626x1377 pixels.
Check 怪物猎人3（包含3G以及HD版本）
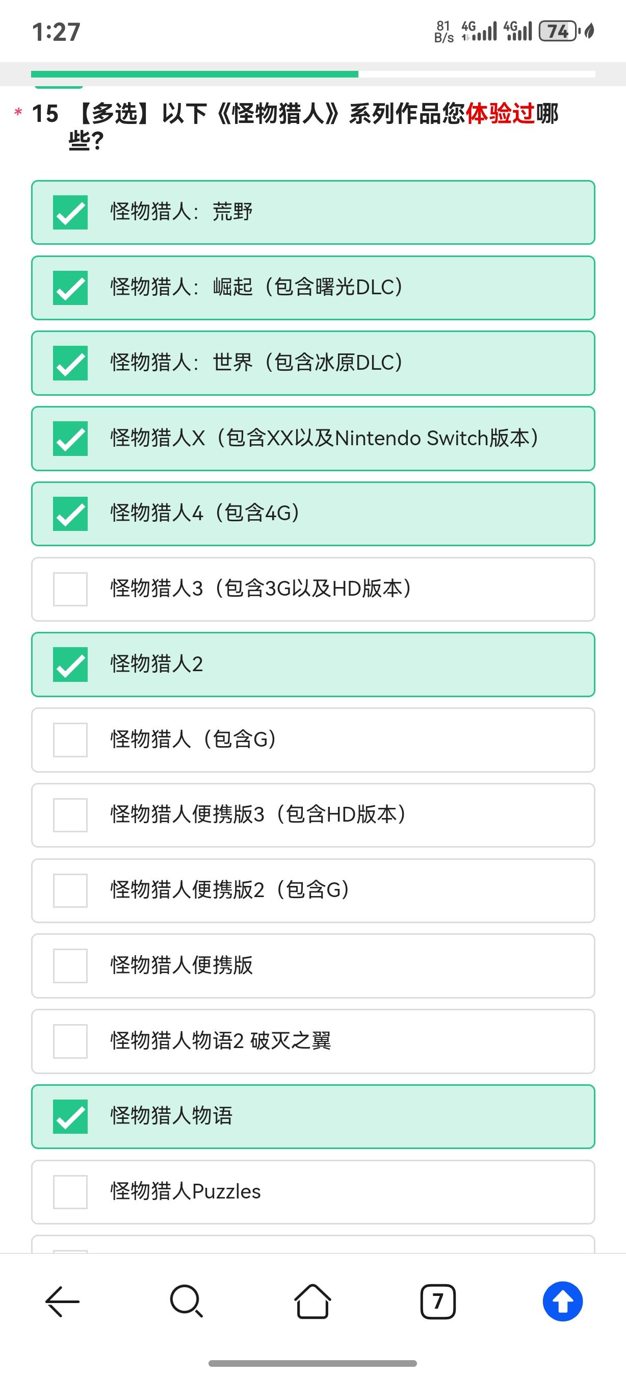click(x=313, y=589)
